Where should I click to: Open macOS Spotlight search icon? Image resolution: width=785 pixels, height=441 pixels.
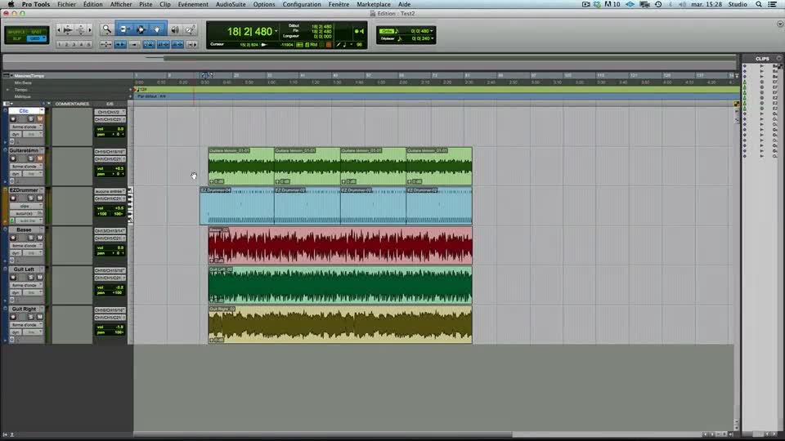tap(759, 4)
